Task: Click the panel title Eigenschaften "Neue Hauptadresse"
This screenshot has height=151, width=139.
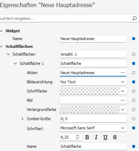Action: (x=47, y=5)
